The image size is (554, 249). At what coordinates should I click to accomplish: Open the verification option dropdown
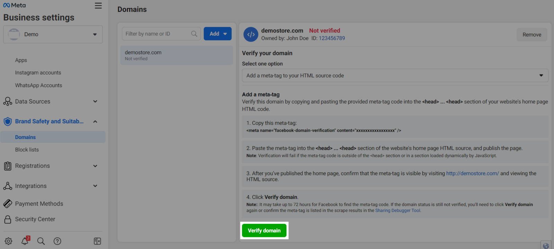pos(395,75)
